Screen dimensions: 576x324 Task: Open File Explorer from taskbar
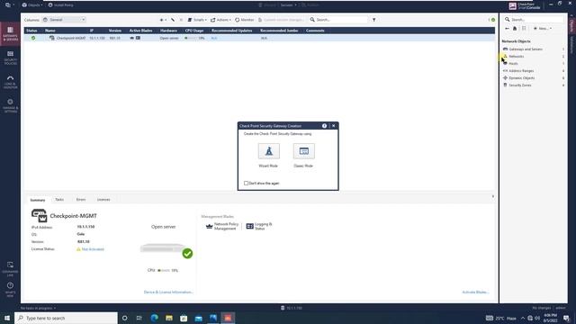click(x=169, y=318)
